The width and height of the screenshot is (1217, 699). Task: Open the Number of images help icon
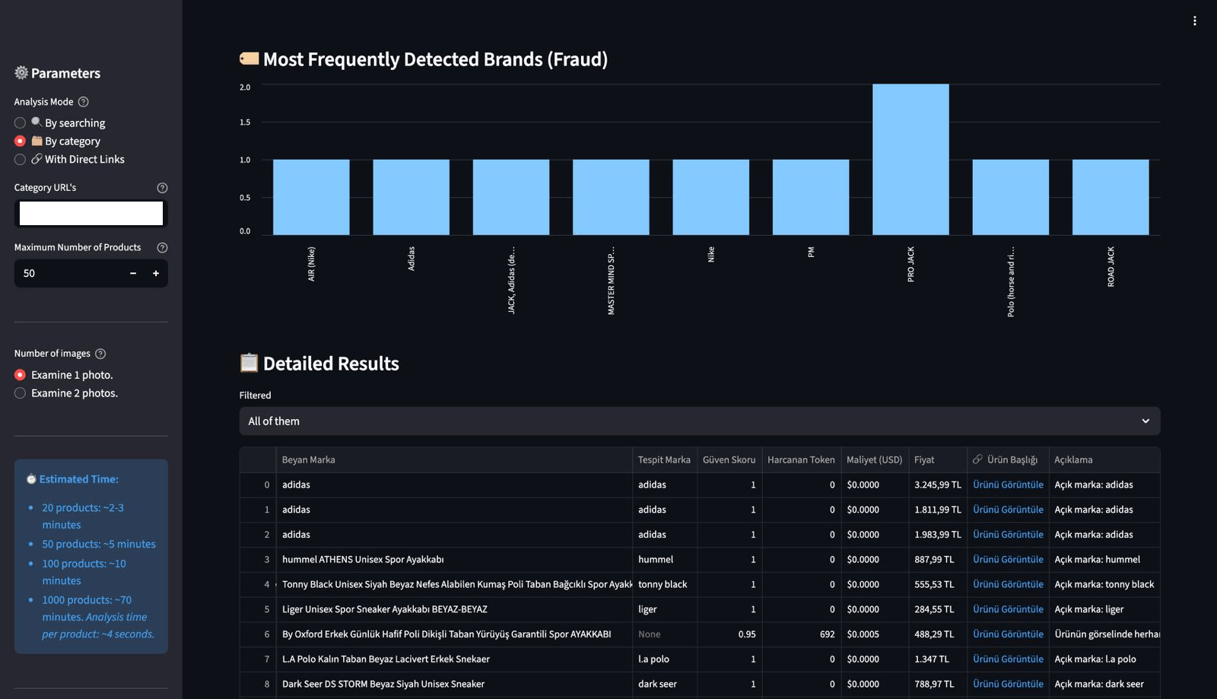101,353
